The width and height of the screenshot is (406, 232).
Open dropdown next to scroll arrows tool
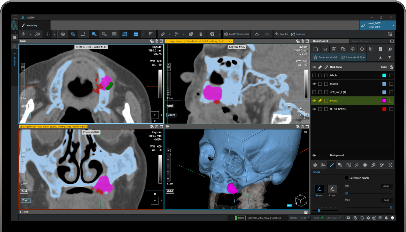click(x=30, y=34)
